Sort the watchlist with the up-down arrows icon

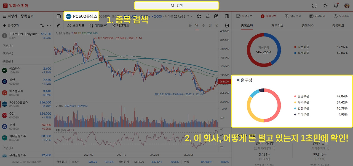[x=42, y=25]
